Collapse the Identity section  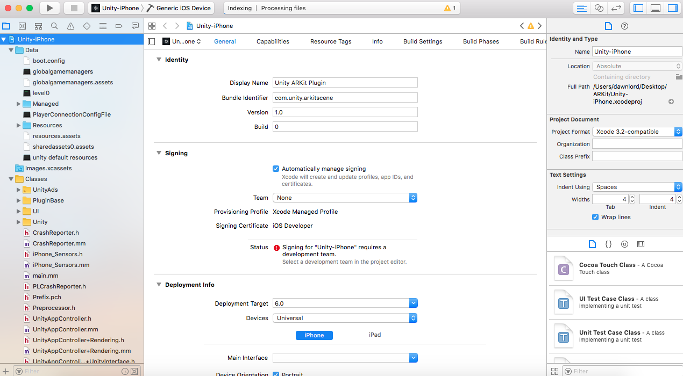(x=158, y=60)
